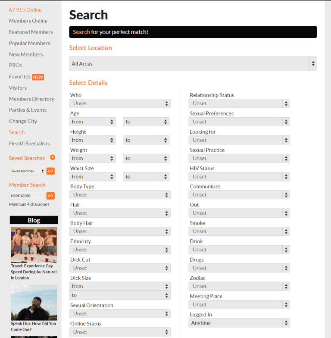Click the NEW badge next to Favorites
331x338 pixels.
pyautogui.click(x=38, y=77)
